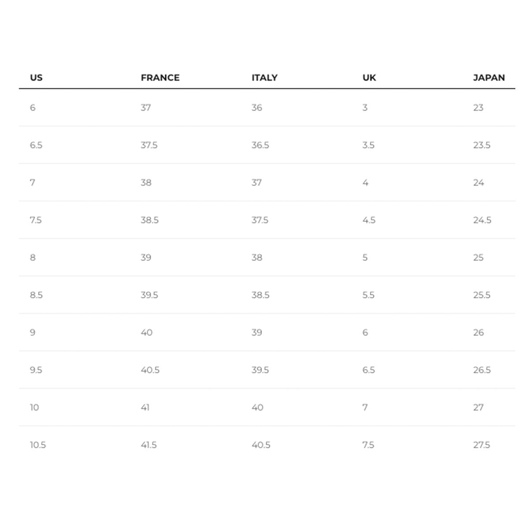
Task: Select Japan size 25 cell
Action: click(x=478, y=257)
